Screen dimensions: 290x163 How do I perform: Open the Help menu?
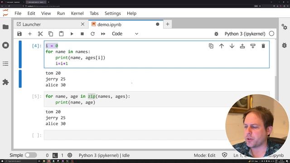pyautogui.click(x=131, y=13)
